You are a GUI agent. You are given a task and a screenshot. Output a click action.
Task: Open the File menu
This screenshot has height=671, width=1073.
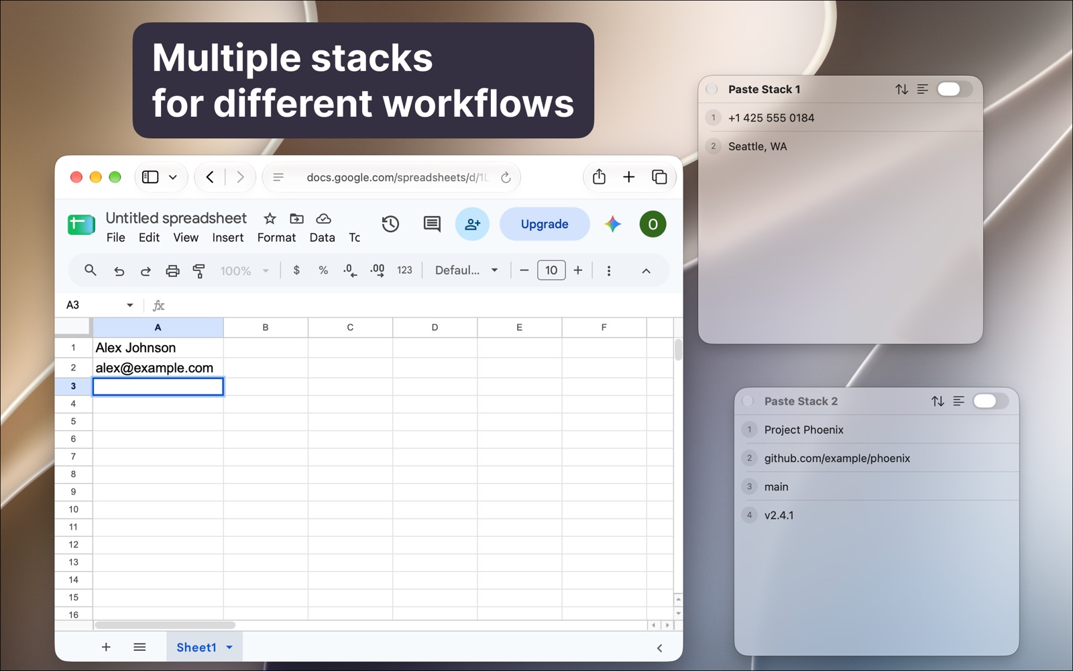(115, 238)
